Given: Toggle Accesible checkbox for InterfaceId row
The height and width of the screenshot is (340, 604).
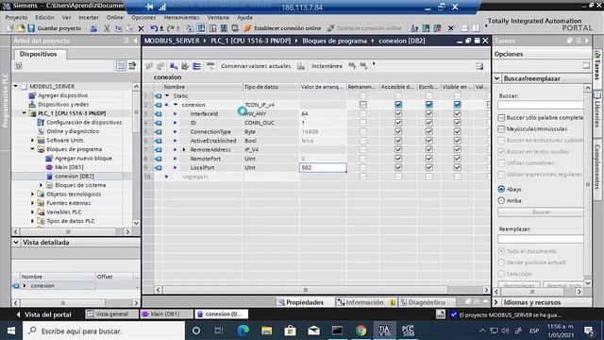Looking at the screenshot, I should coord(398,113).
